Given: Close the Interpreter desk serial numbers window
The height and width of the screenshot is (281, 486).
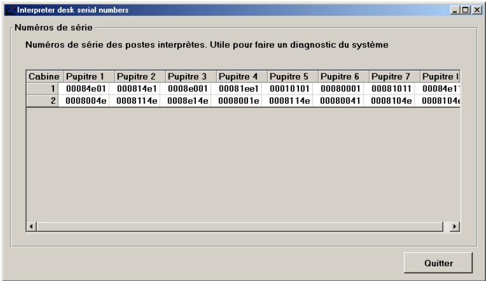Looking at the screenshot, I should (x=477, y=10).
